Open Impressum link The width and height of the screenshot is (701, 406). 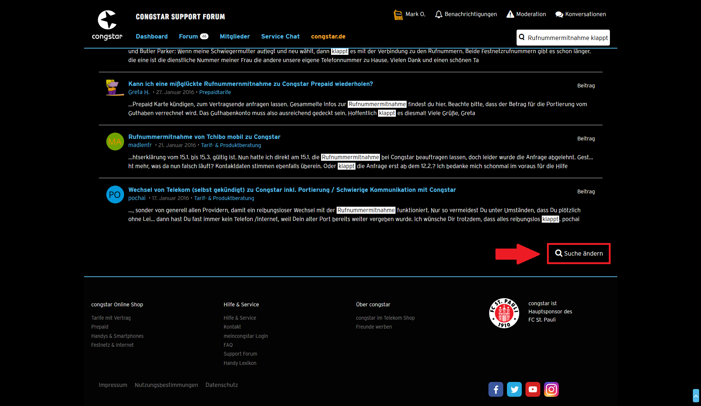coord(113,385)
